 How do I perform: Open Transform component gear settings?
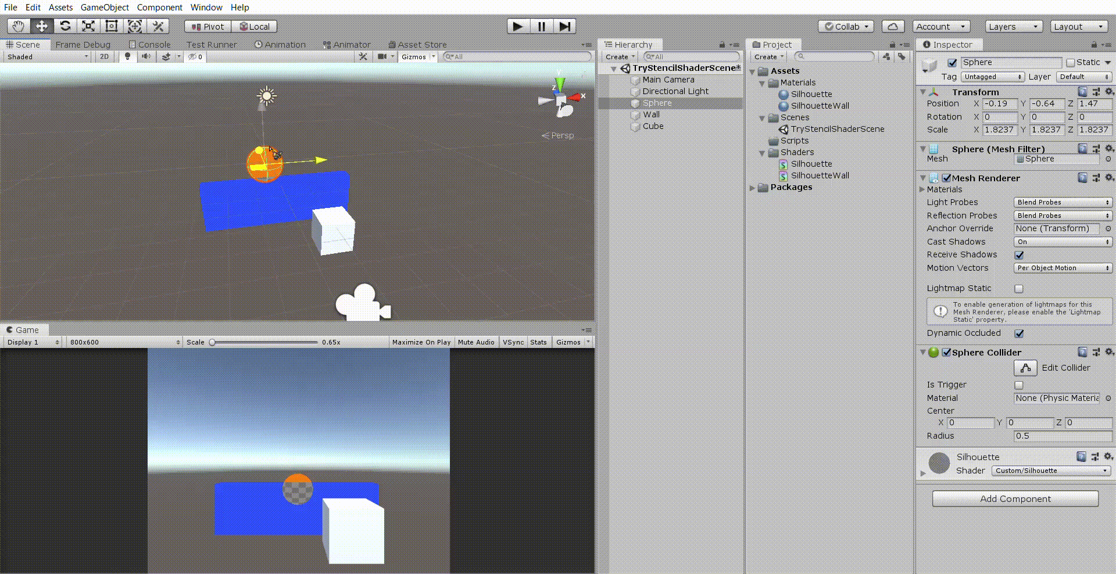click(x=1109, y=92)
